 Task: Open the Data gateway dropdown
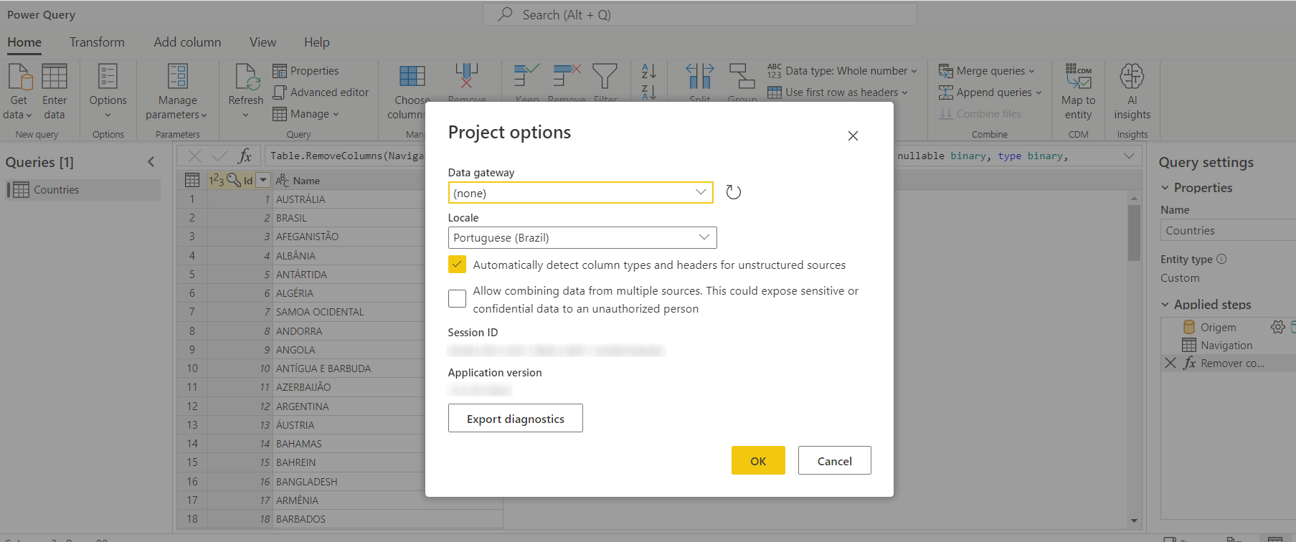[580, 192]
